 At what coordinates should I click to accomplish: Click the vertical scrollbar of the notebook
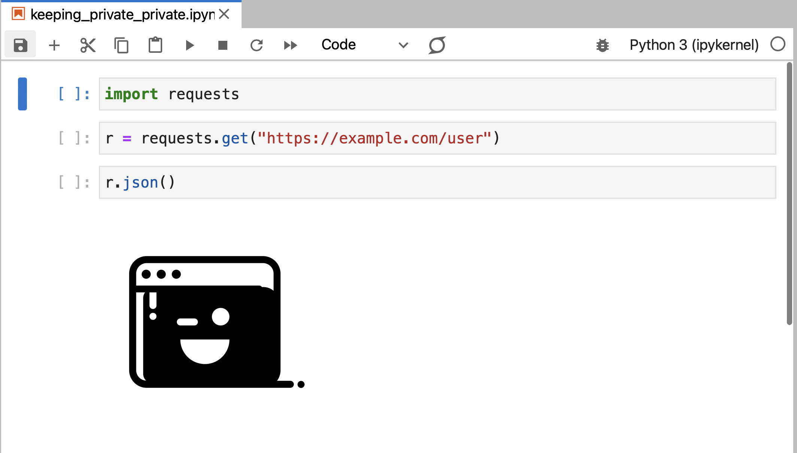(x=789, y=194)
